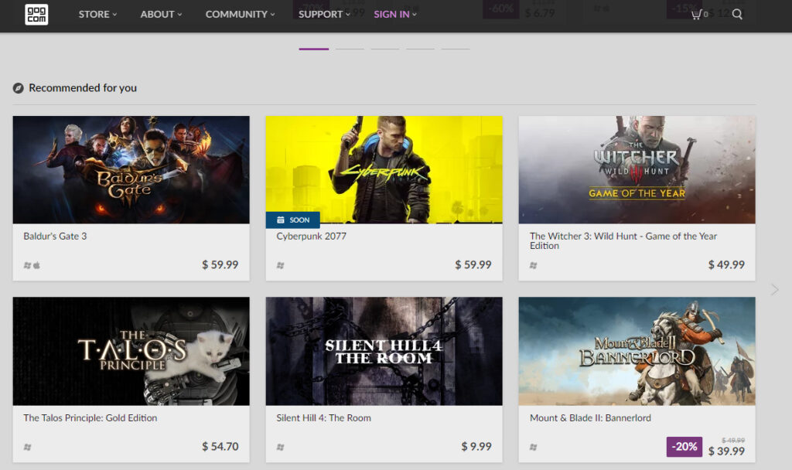Expand the About dropdown menu
Viewport: 792px width, 470px height.
click(x=161, y=14)
